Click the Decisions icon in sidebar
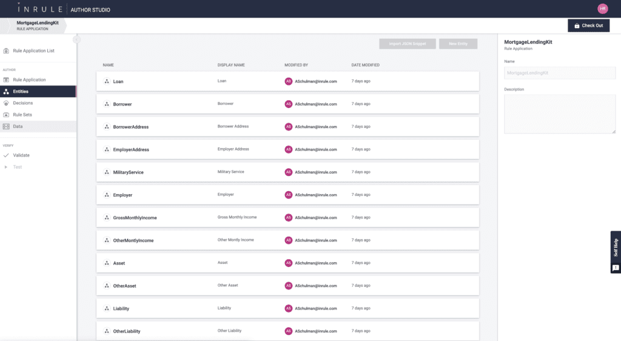 tap(6, 103)
